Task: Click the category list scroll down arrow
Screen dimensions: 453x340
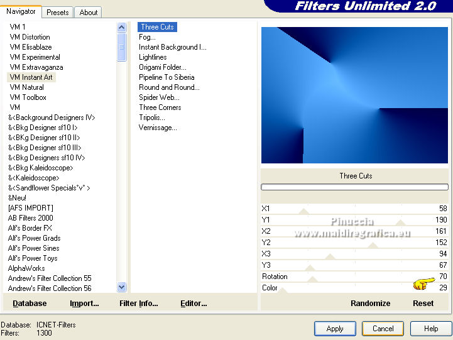Action: [122, 287]
